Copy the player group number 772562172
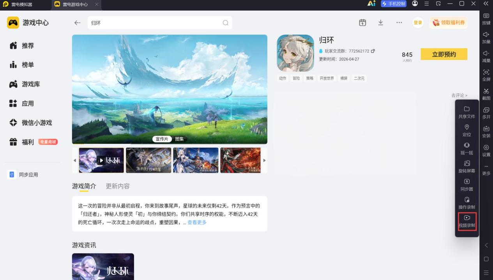493x280 pixels. tap(373, 51)
